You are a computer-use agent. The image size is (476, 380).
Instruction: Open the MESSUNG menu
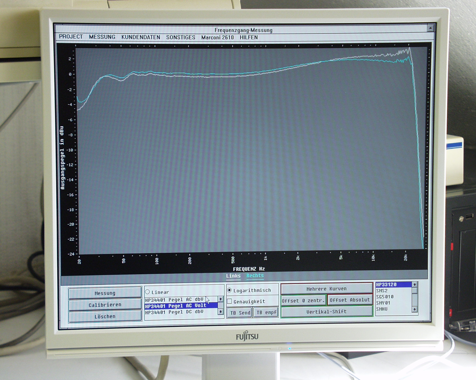pyautogui.click(x=102, y=37)
